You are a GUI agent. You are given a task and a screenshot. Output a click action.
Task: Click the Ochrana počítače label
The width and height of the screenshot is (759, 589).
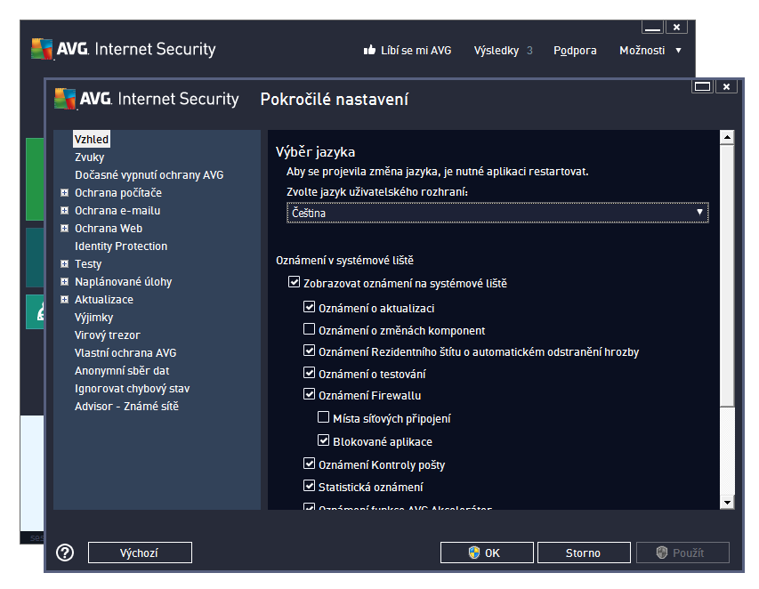[x=118, y=192]
